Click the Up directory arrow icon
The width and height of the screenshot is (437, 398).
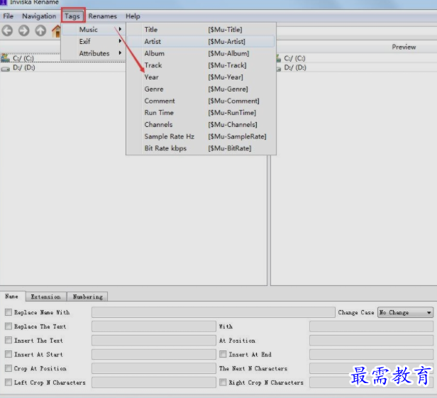(x=40, y=31)
